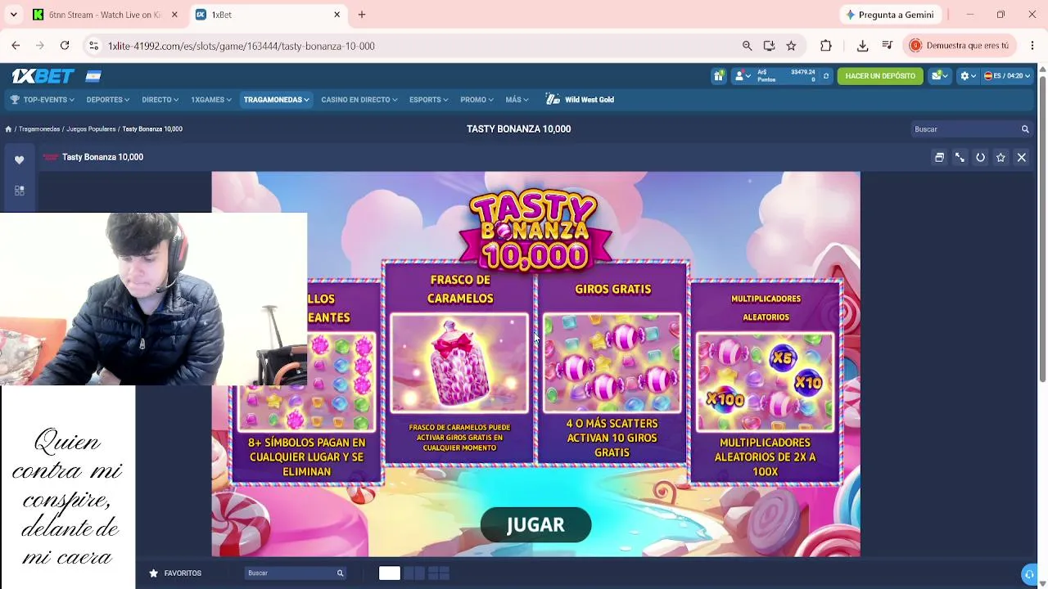Click the 1XBET logo
Screen dimensions: 1048x589
[43, 76]
